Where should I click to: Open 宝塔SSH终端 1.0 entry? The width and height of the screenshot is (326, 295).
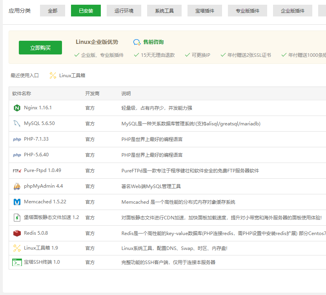(x=42, y=262)
